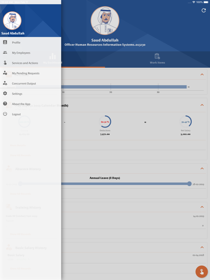This screenshot has width=210, height=280.
Task: Tap the battery status icon
Action: tap(206, 2)
